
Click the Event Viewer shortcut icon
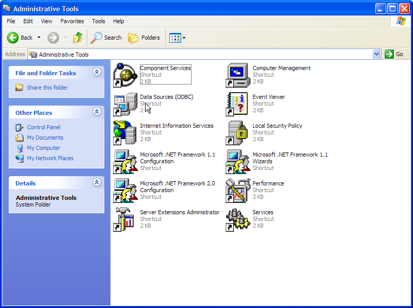pos(237,104)
